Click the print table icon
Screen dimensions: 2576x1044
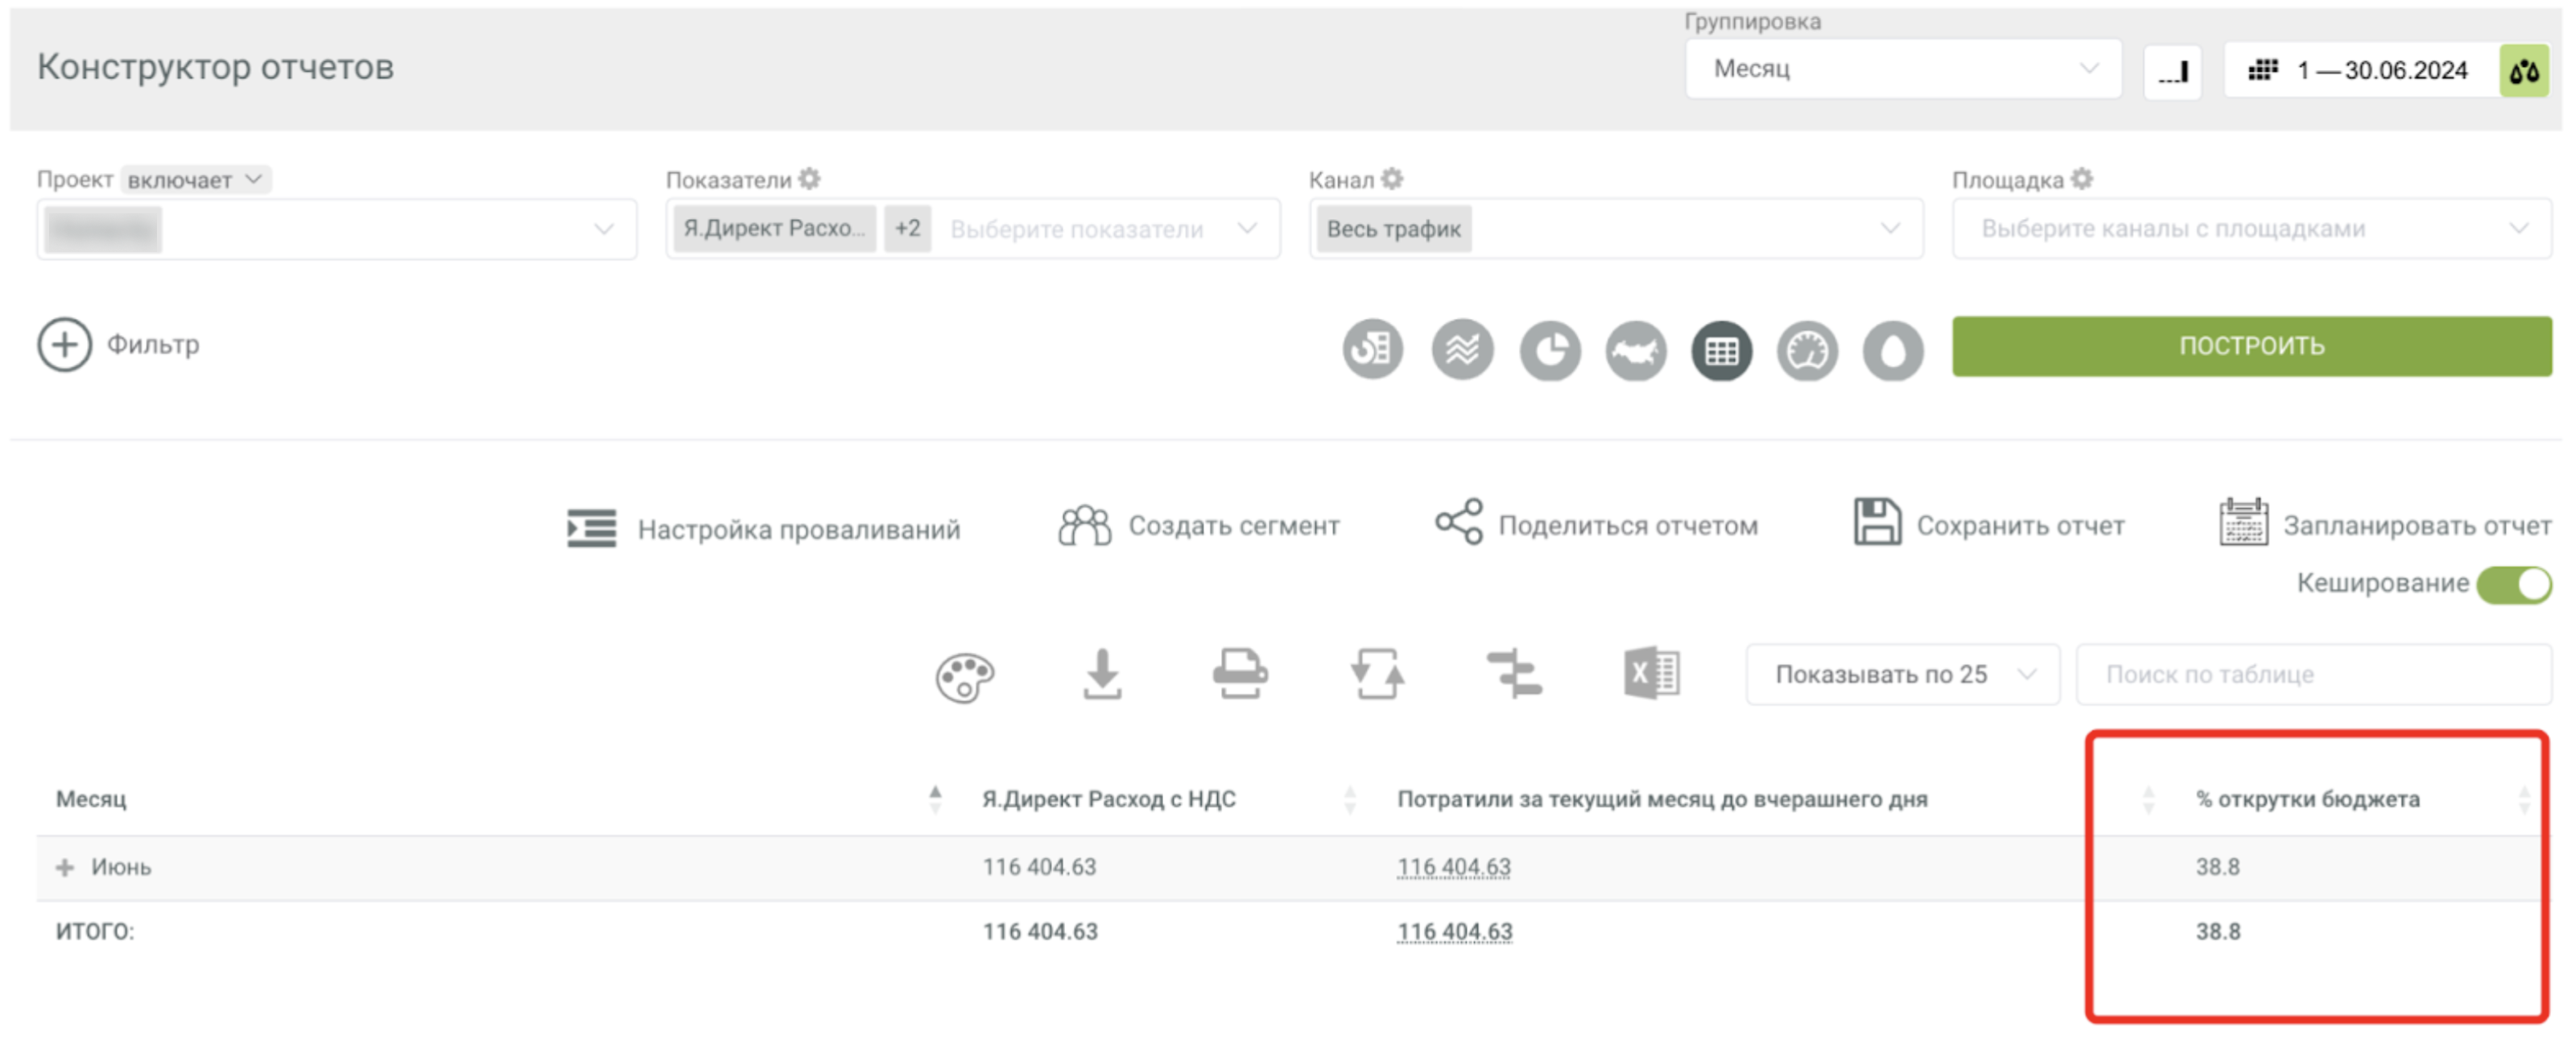click(x=1240, y=674)
